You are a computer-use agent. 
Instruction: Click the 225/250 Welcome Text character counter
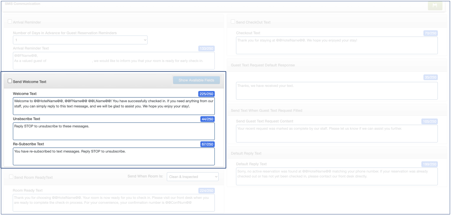point(206,94)
